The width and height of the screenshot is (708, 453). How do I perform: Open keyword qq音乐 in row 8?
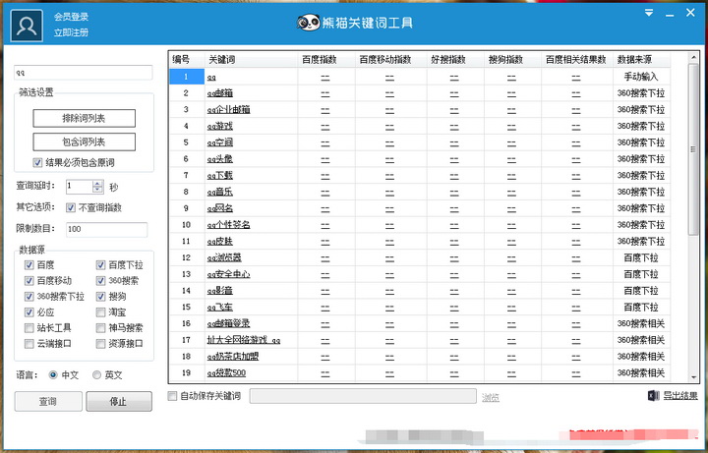[x=220, y=192]
